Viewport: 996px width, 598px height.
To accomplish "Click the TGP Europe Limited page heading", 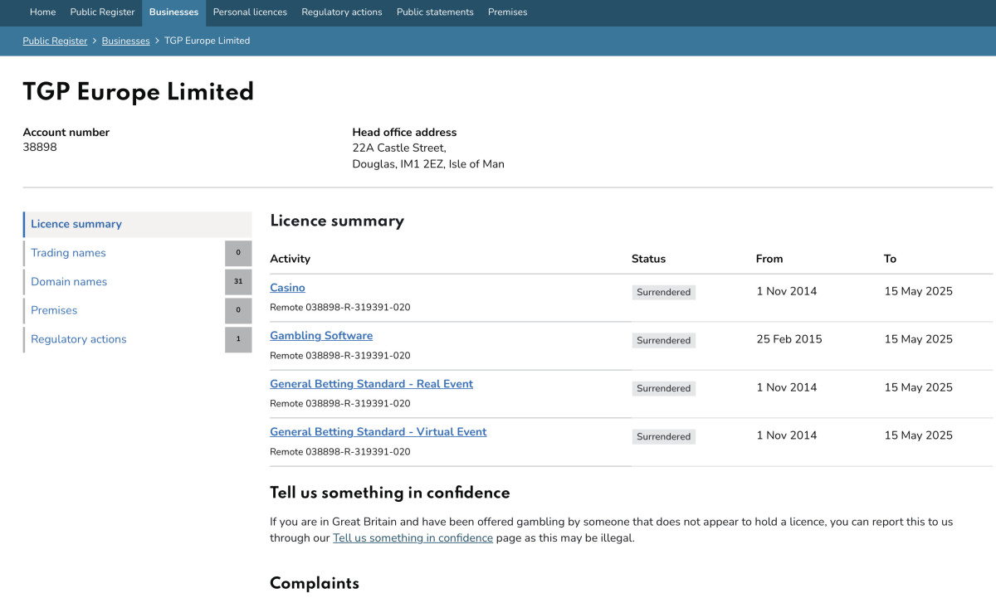I will [139, 92].
